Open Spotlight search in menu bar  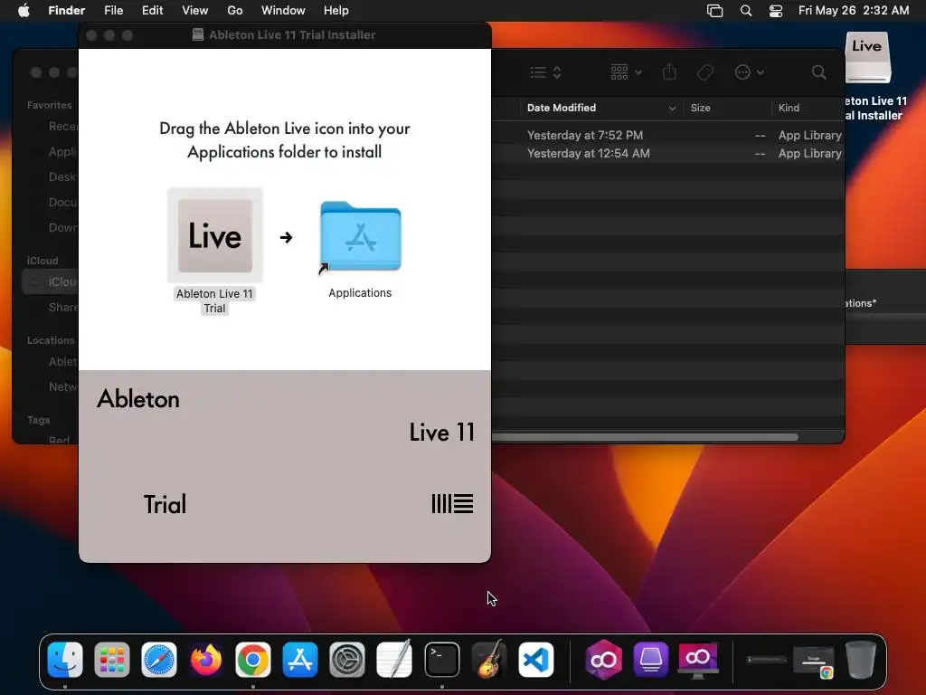pyautogui.click(x=746, y=11)
